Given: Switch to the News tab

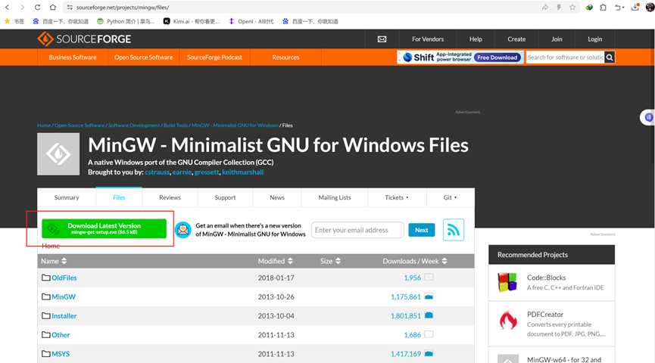Looking at the screenshot, I should (x=277, y=197).
